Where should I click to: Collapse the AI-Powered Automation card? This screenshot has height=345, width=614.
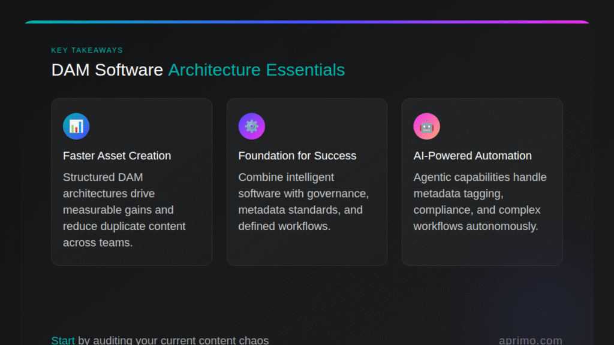point(480,202)
